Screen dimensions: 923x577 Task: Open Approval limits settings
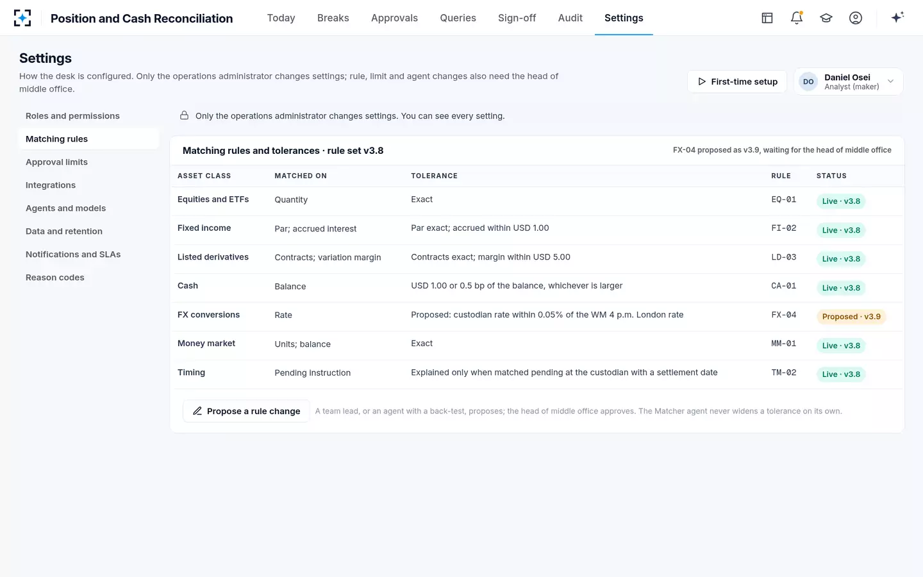(x=88, y=162)
